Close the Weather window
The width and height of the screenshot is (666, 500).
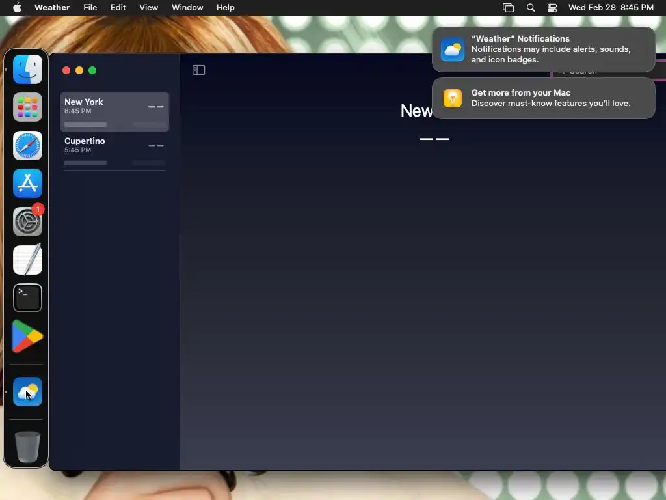click(66, 70)
